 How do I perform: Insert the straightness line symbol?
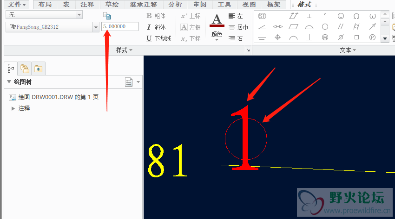tap(277, 16)
